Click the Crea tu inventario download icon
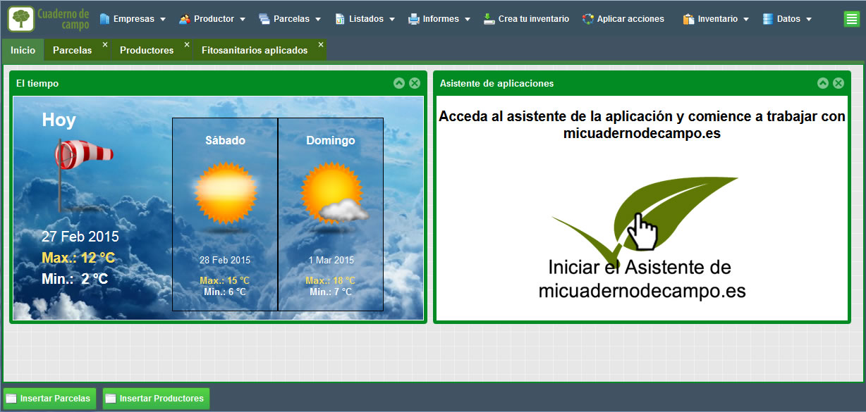This screenshot has width=866, height=412. [489, 19]
